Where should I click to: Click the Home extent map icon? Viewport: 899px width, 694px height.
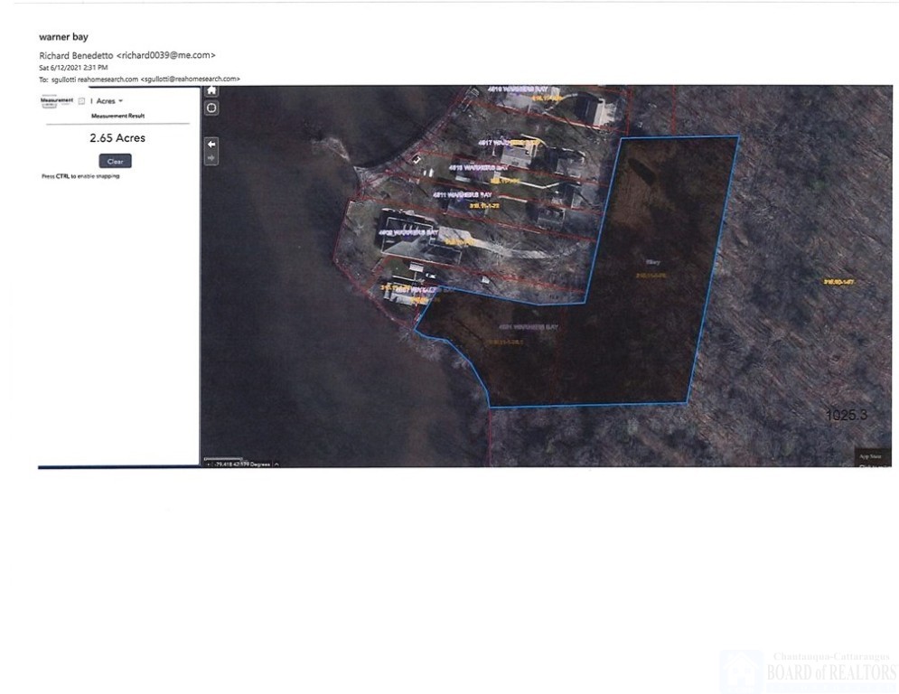click(211, 90)
